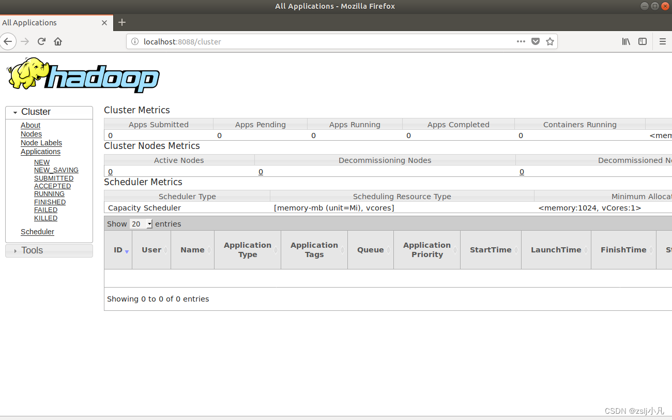
Task: Maximize the Firefox window
Action: click(x=654, y=6)
